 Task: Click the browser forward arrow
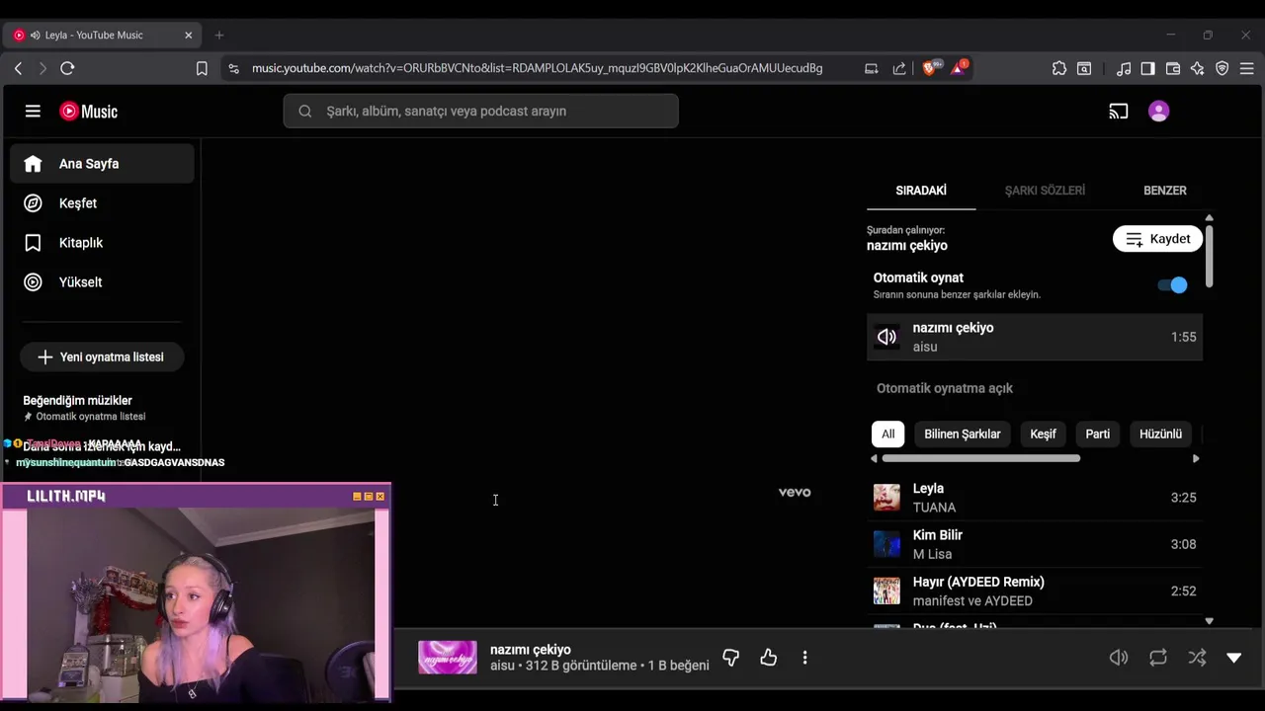point(42,68)
